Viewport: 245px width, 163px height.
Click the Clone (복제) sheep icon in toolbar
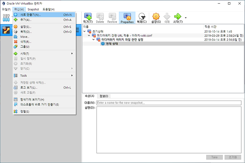tap(142, 18)
